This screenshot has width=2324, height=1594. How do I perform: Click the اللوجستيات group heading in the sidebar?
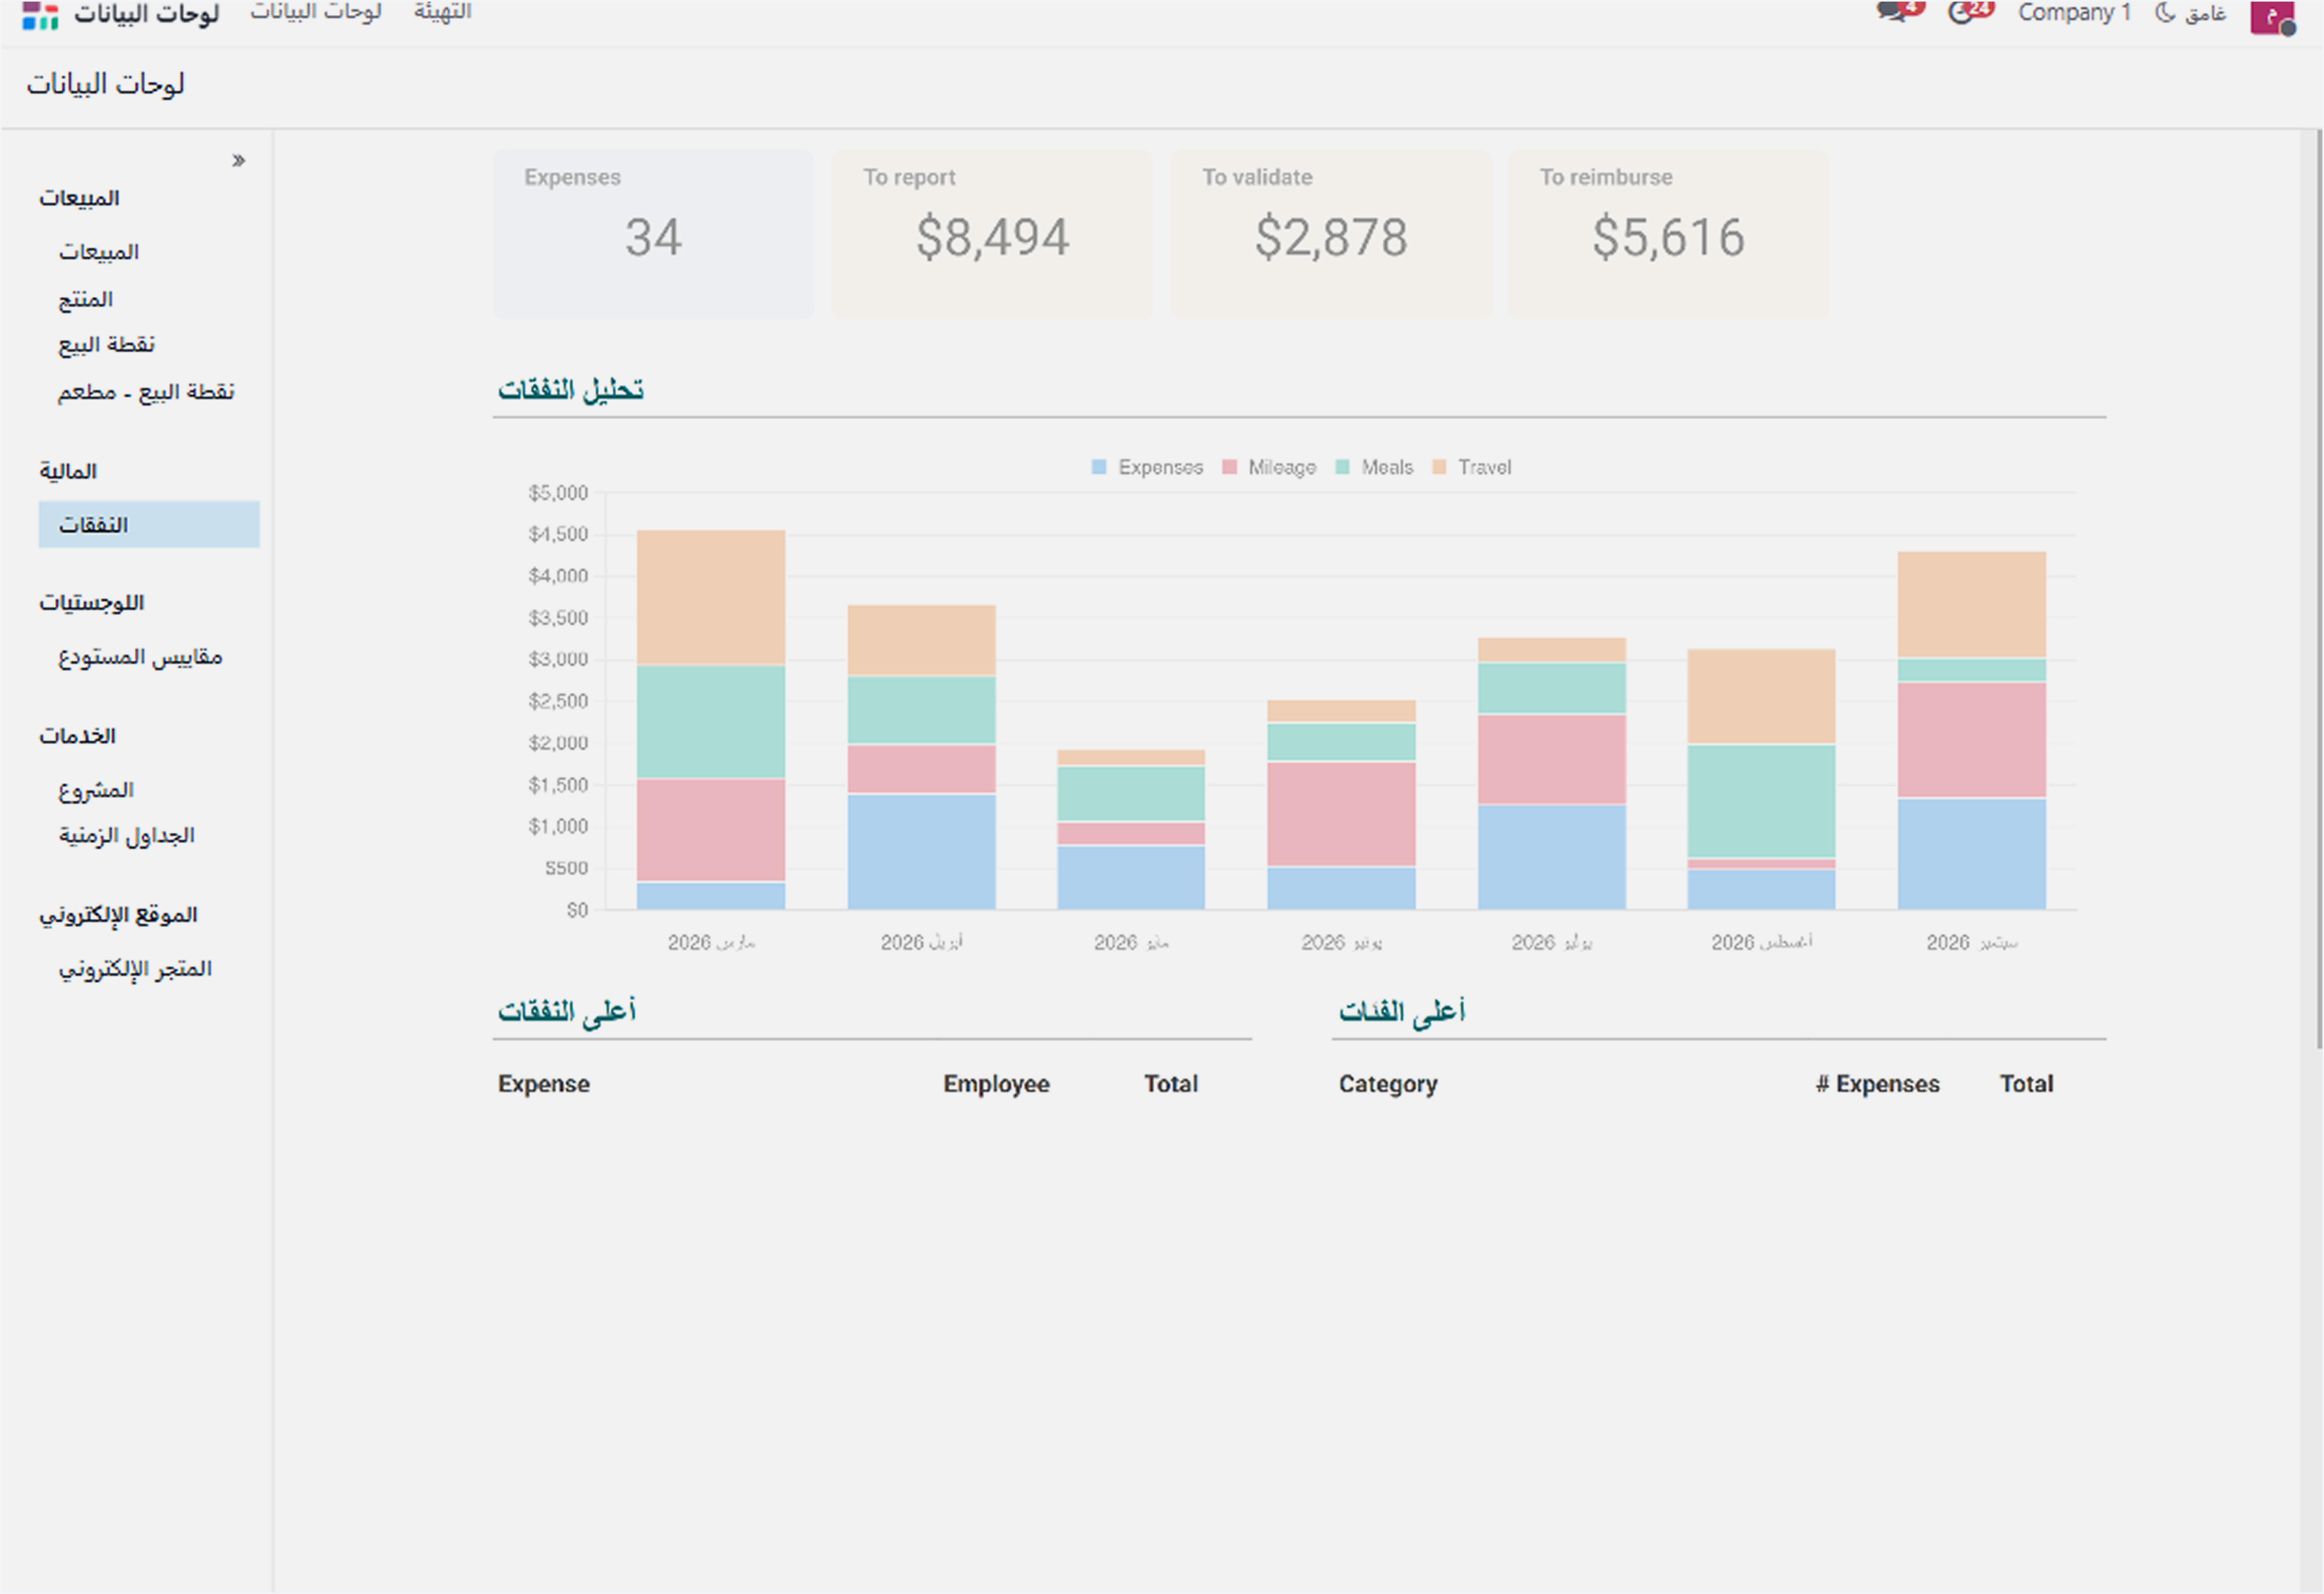pos(92,603)
